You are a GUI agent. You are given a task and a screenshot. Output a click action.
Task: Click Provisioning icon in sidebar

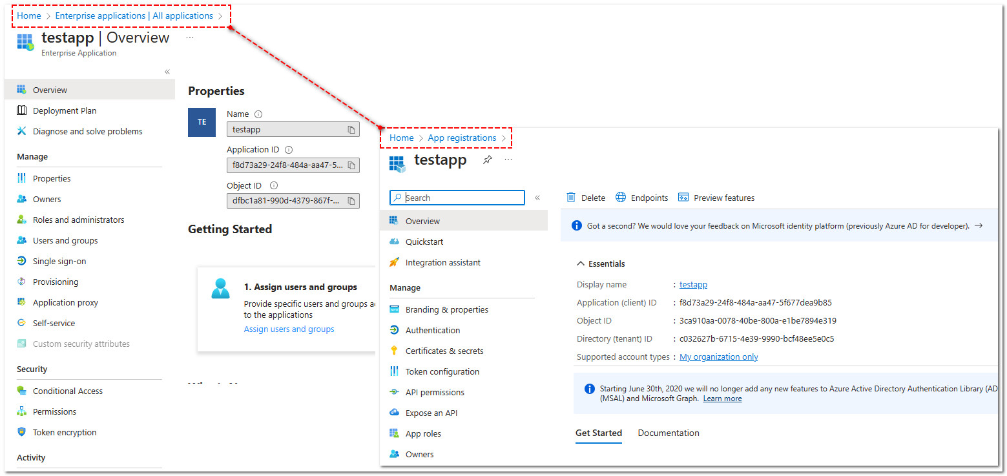click(x=22, y=282)
